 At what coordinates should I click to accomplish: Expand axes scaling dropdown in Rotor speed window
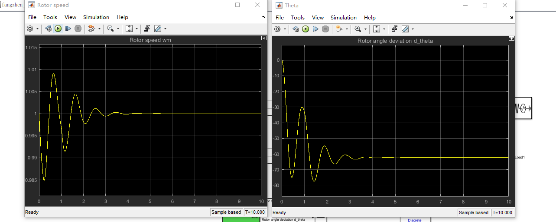137,29
